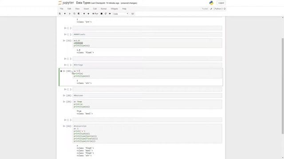284x159 pixels.
Task: Paste cells below icon
Action: pyautogui.click(x=79, y=14)
